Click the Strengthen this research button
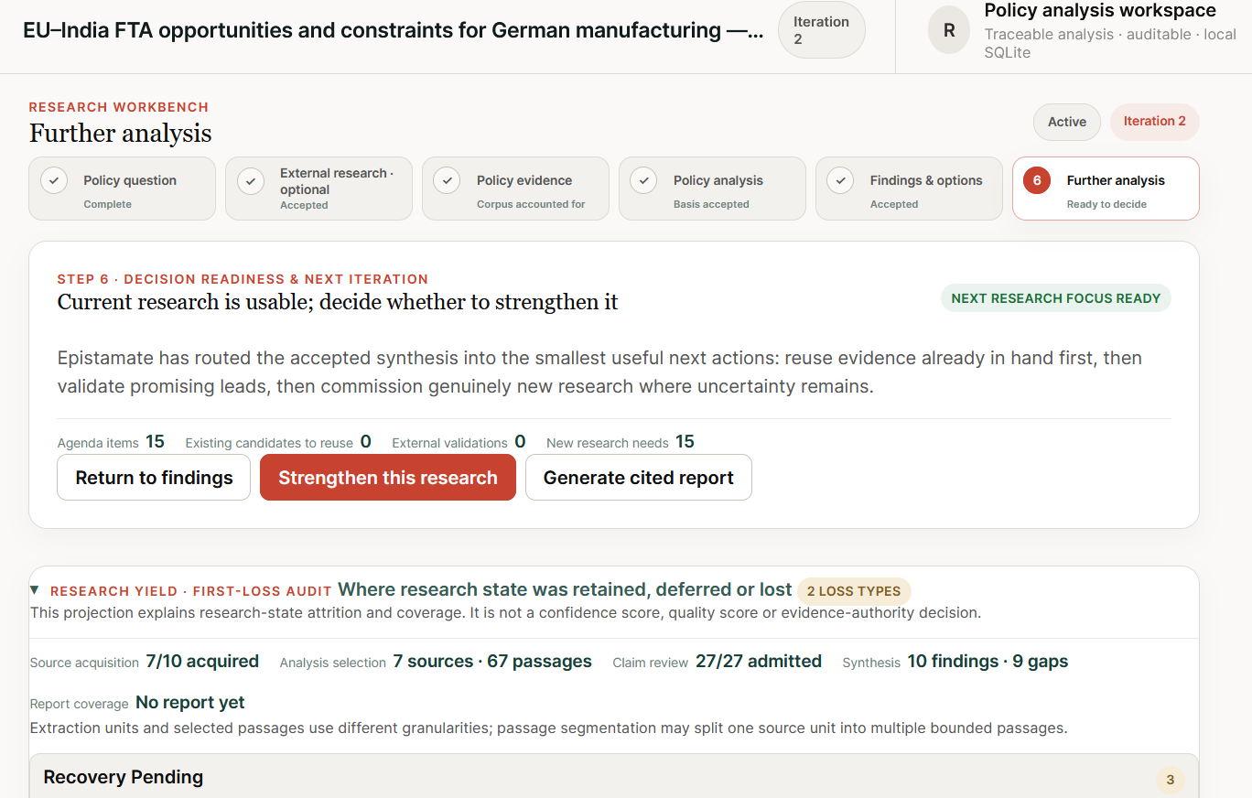This screenshot has height=798, width=1252. pos(388,478)
